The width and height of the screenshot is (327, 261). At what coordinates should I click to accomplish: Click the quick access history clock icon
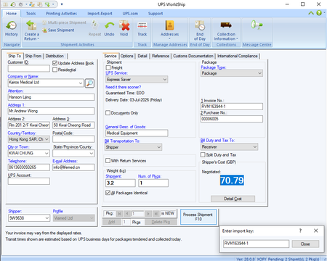click(x=13, y=4)
